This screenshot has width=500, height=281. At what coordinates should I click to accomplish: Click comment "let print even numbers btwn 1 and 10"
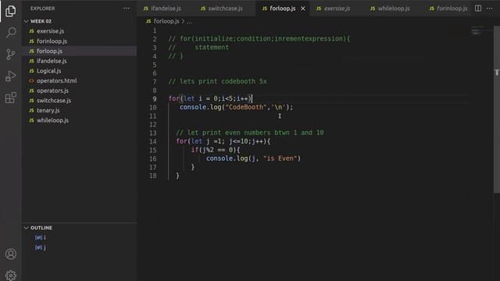coord(250,133)
